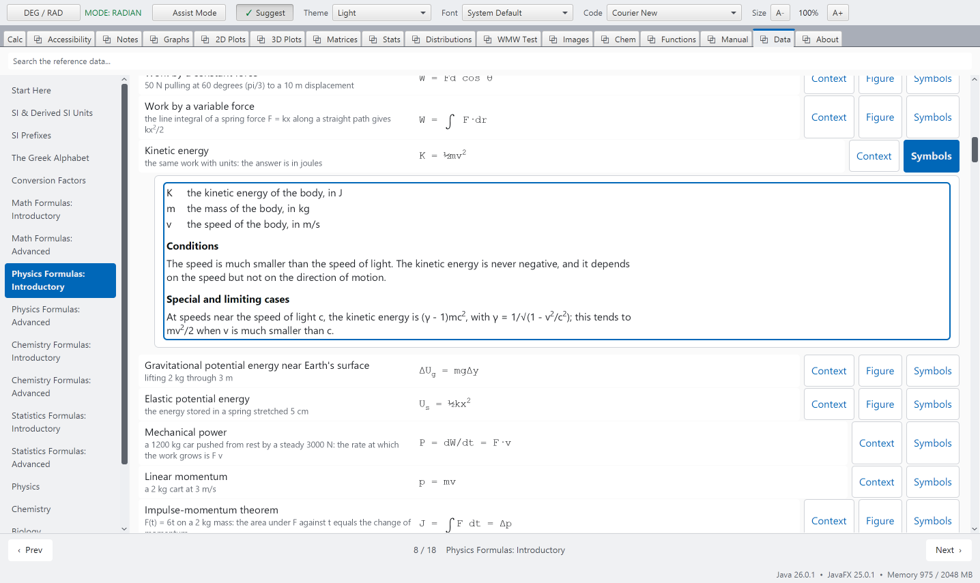This screenshot has height=583, width=980.
Task: Open the Code font dropdown showing Courier New
Action: click(674, 13)
